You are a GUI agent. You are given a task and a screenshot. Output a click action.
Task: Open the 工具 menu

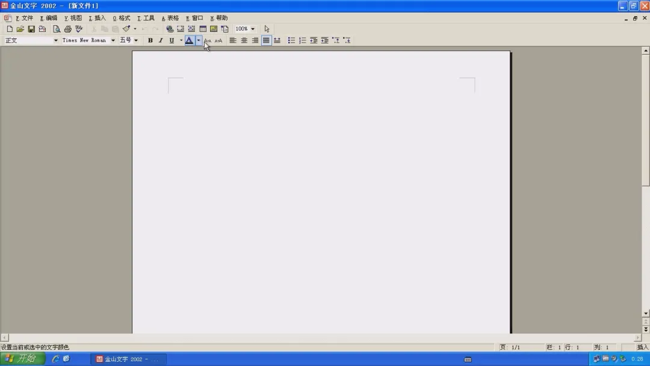[x=146, y=18]
